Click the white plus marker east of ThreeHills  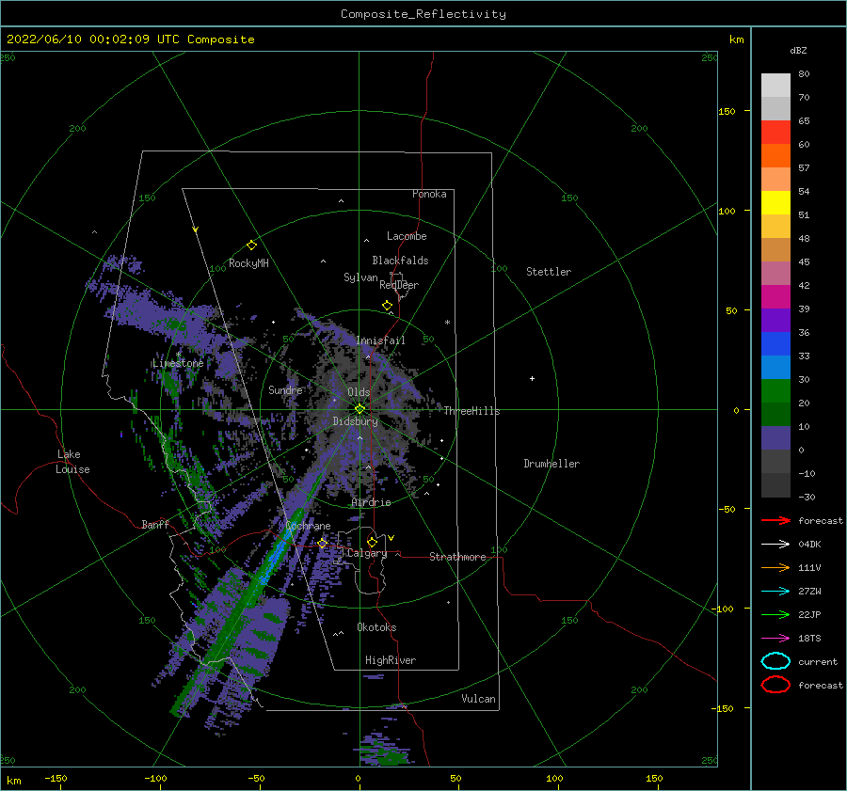click(532, 378)
